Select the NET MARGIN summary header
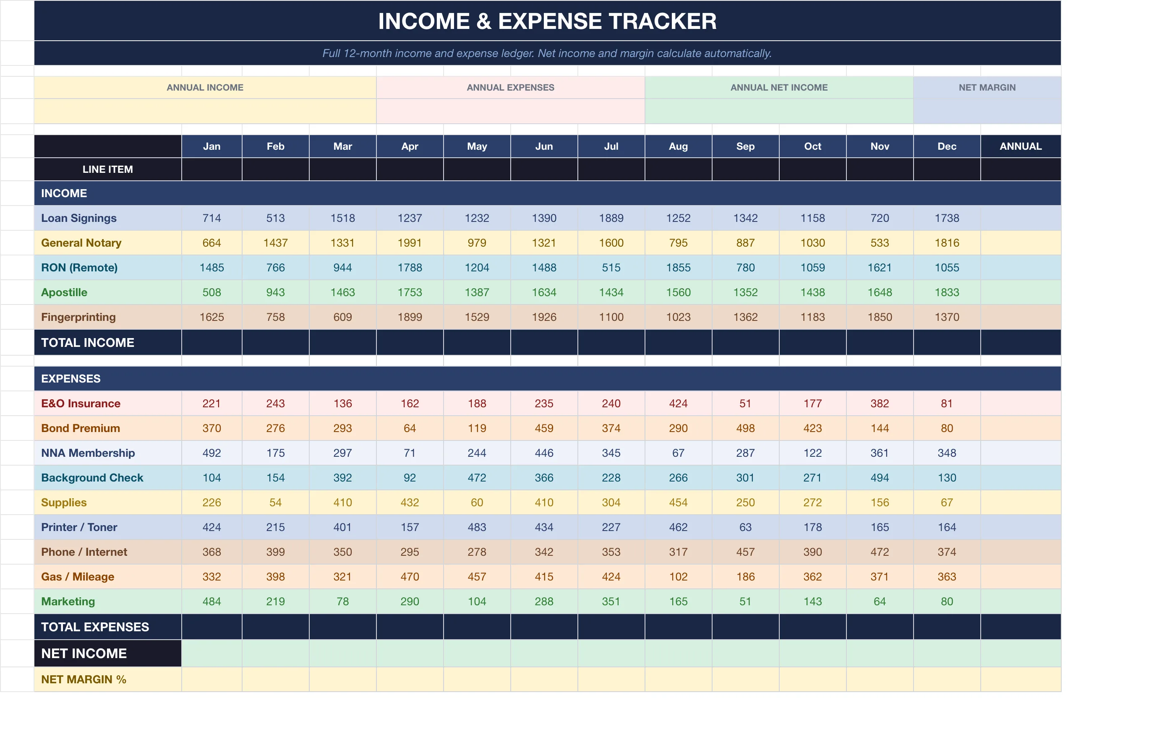The height and width of the screenshot is (755, 1175). pyautogui.click(x=987, y=87)
